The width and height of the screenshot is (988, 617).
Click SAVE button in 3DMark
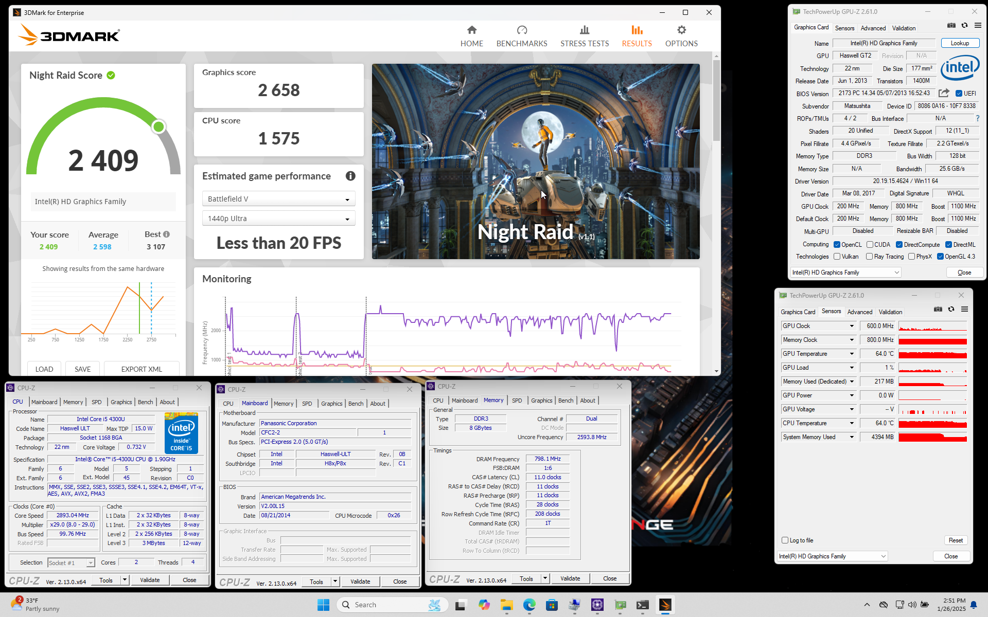82,369
